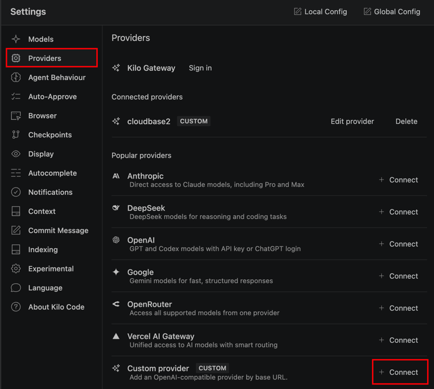The height and width of the screenshot is (389, 434).
Task: Go to Commit Message settings
Action: tap(52, 230)
